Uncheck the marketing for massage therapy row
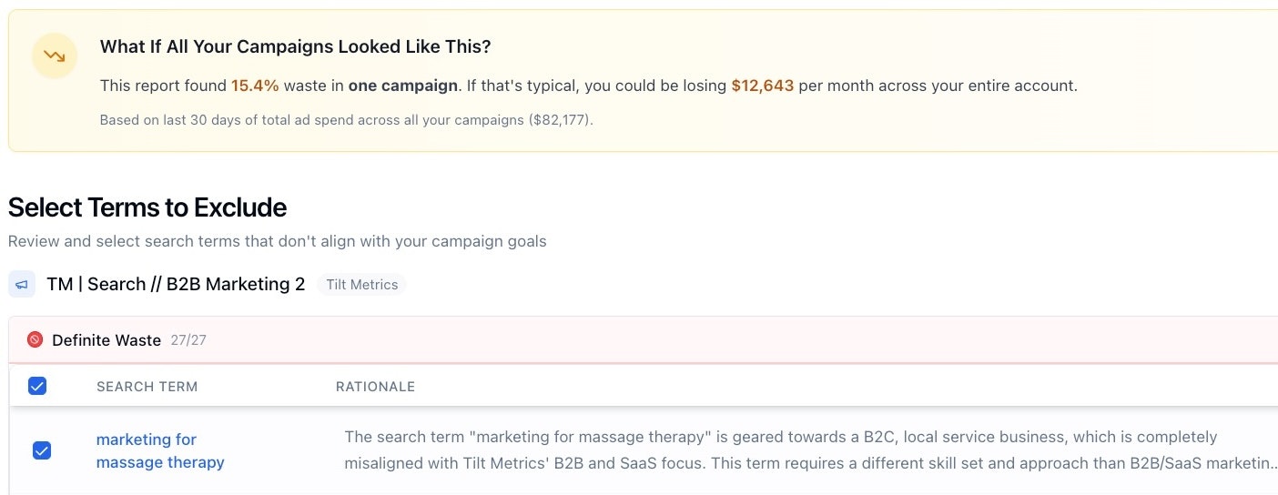The width and height of the screenshot is (1278, 495). coord(42,450)
